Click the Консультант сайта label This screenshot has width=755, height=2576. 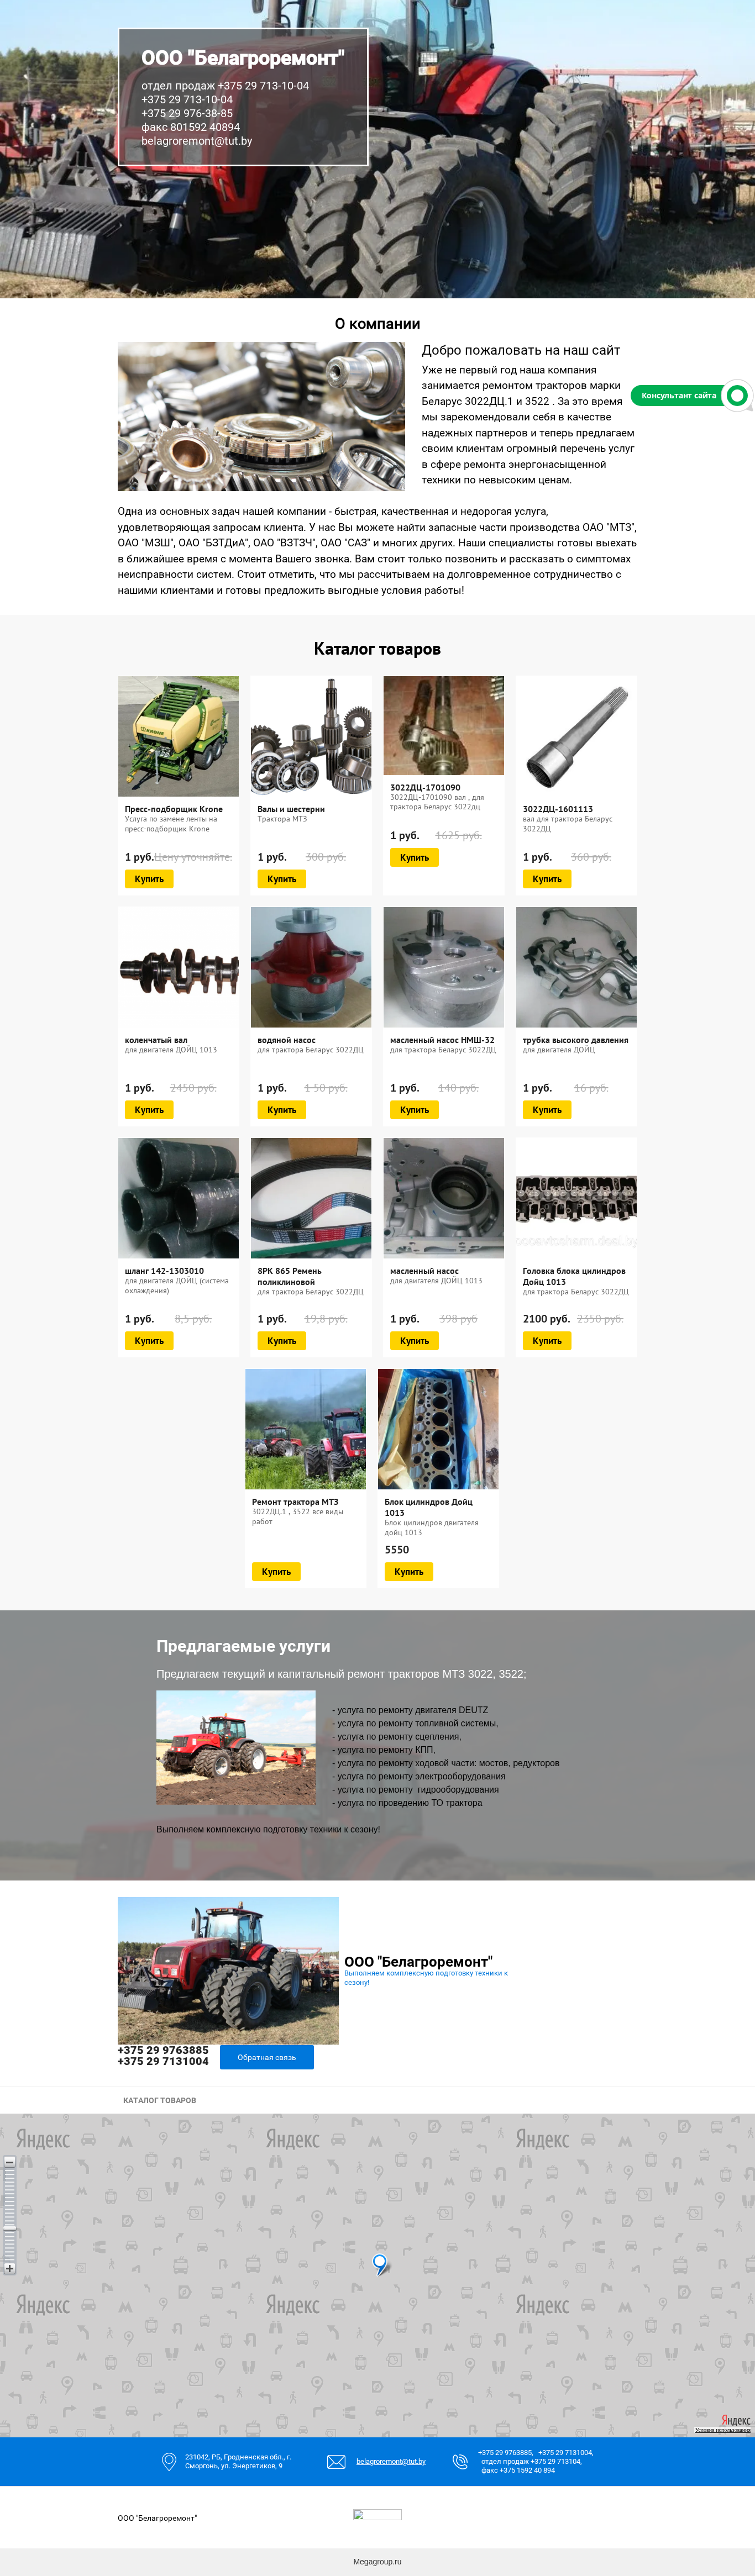(x=679, y=396)
